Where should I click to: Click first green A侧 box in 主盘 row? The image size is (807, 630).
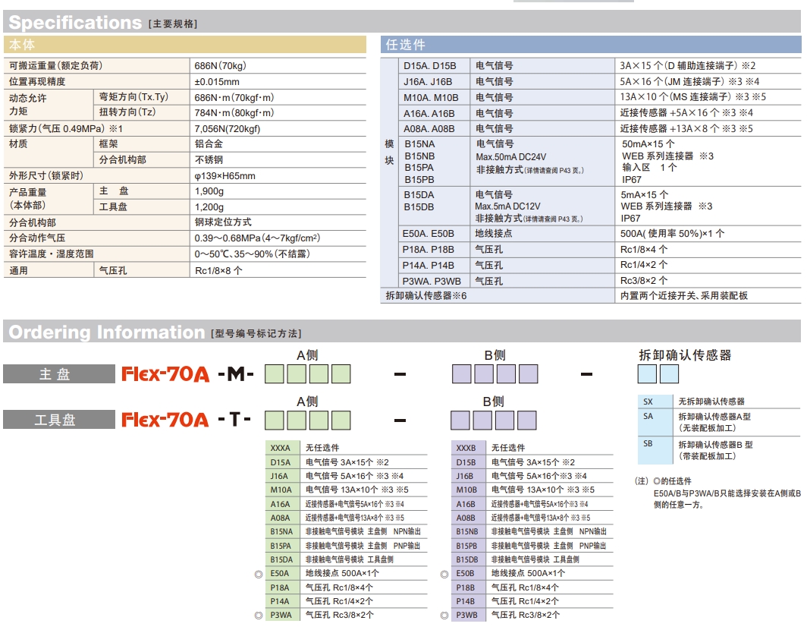pyautogui.click(x=275, y=374)
